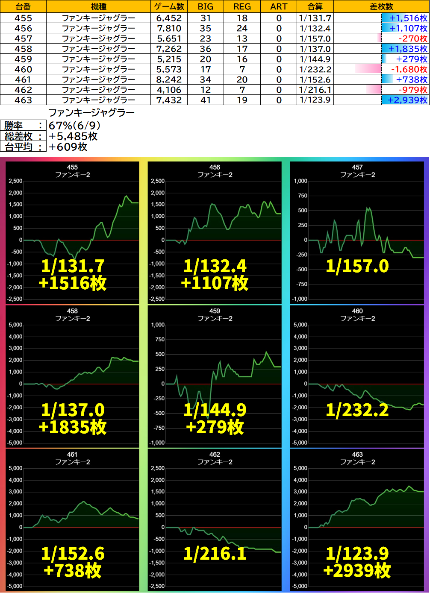The height and width of the screenshot is (593, 430).
Task: Open the slump graph for machine 460
Action: point(357,376)
